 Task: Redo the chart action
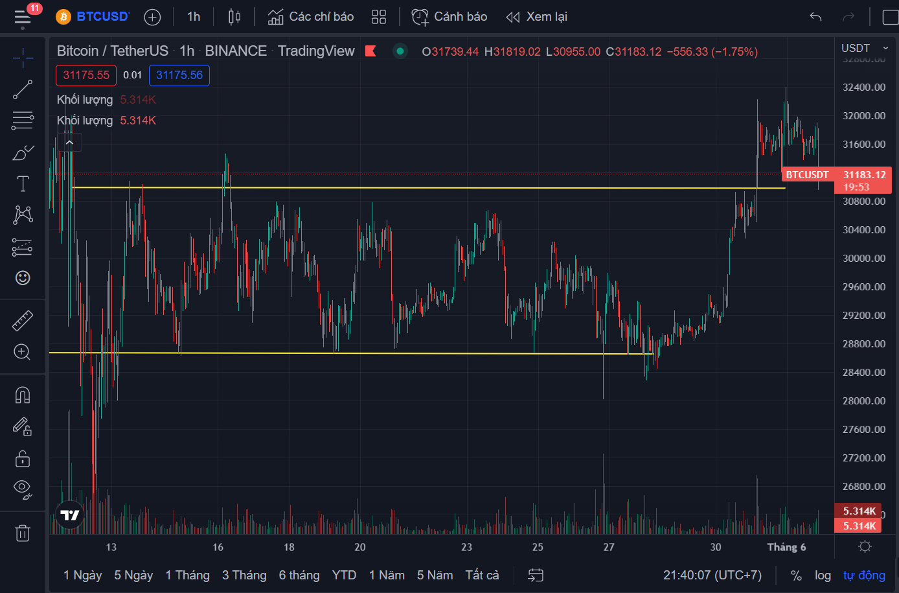848,17
